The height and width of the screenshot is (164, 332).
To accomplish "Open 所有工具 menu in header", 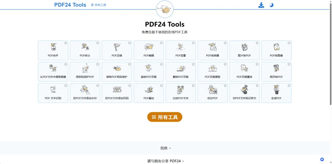I will click(x=98, y=5).
